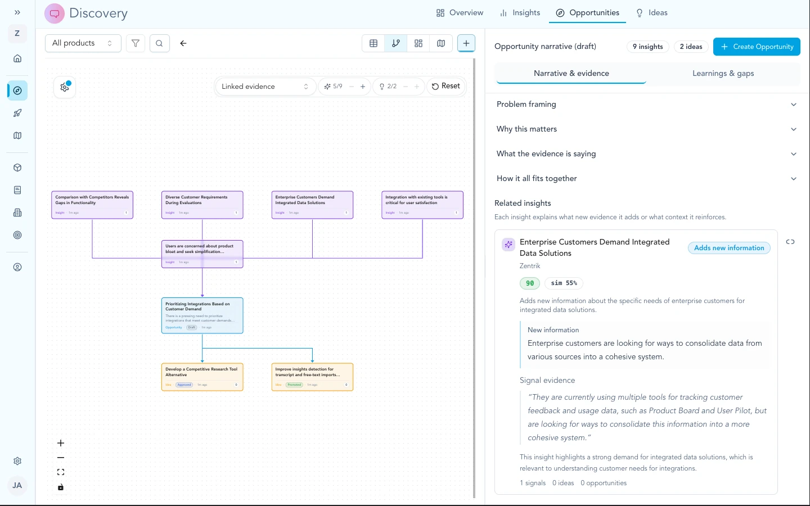Click the search icon in the top toolbar
This screenshot has height=506, width=810.
159,43
